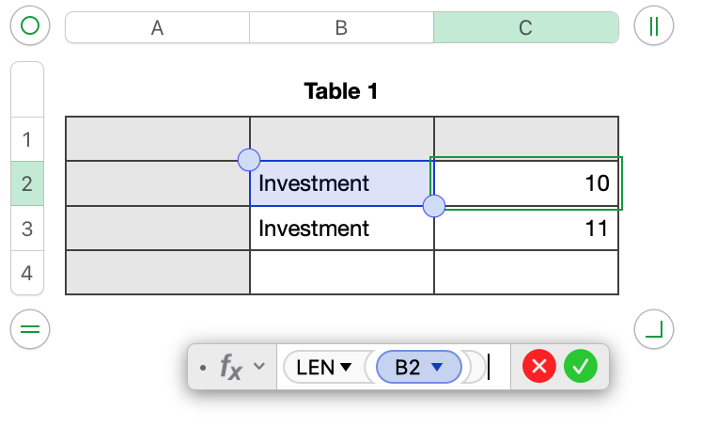Open the B2 reference dropdown arrow
The width and height of the screenshot is (701, 427).
pos(436,368)
